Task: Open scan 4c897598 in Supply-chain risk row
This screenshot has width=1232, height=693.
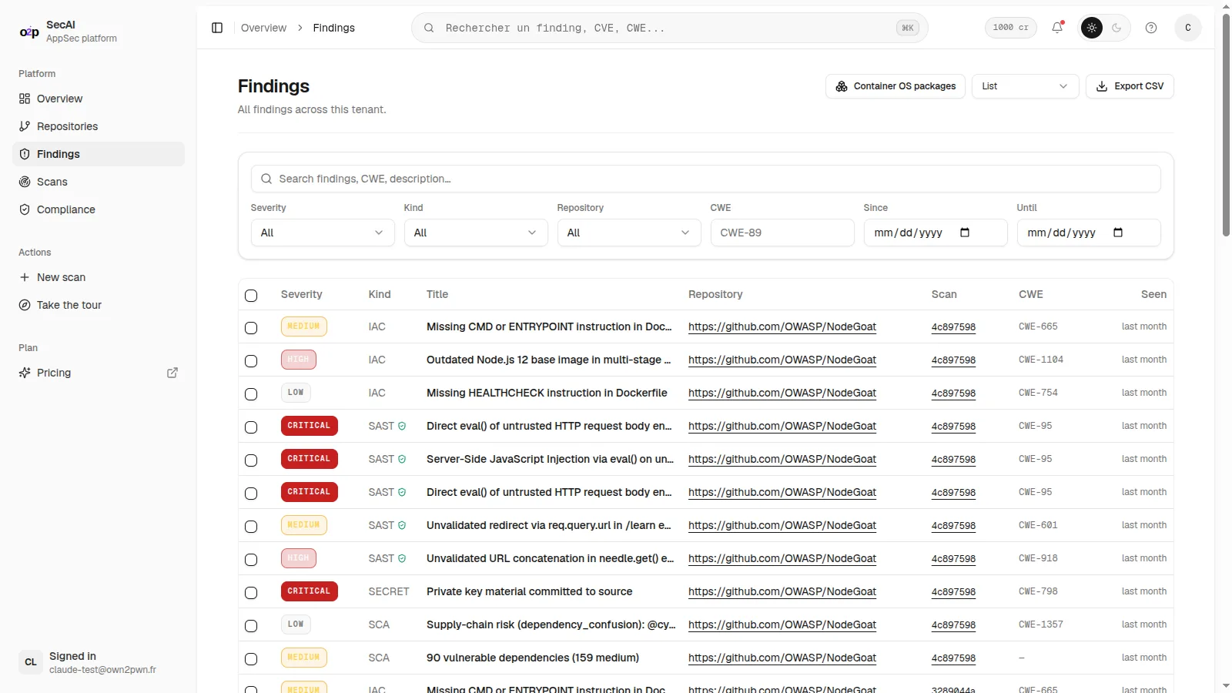Action: 953,624
